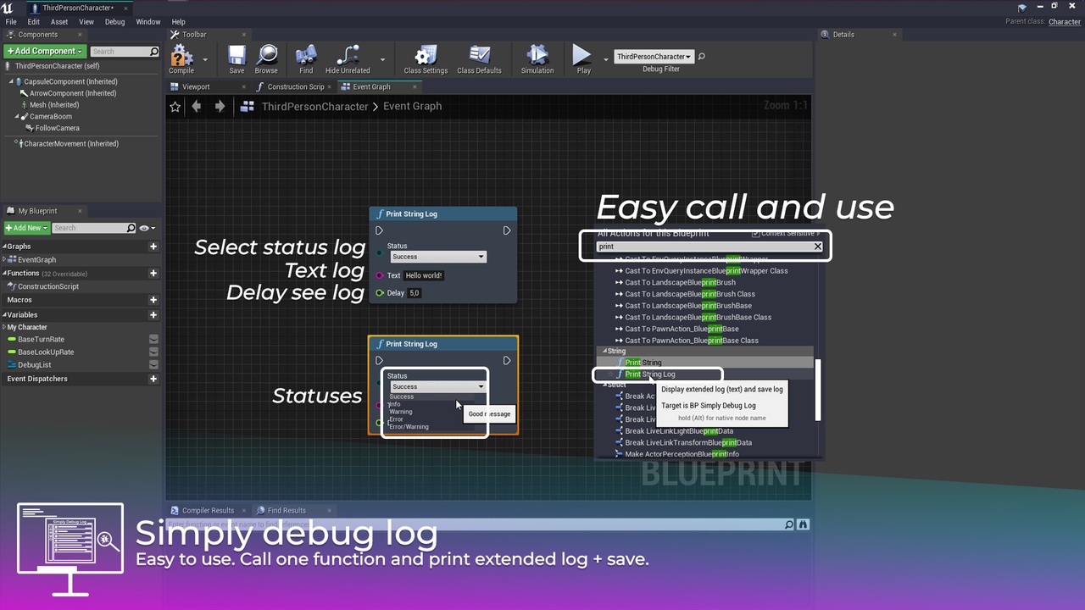Open the Status dropdown on the upper node
This screenshot has height=610, width=1085.
[x=437, y=257]
